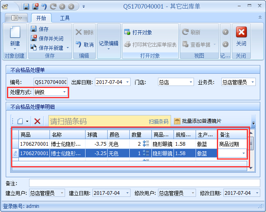Click the save icon in the quick access toolbar
Screen dimensions: 266x212
click(26, 7)
